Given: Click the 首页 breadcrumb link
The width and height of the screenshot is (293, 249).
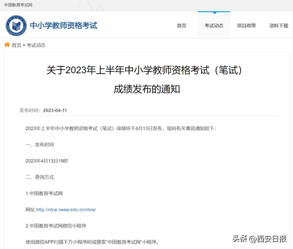Looking at the screenshot, I should point(17,45).
